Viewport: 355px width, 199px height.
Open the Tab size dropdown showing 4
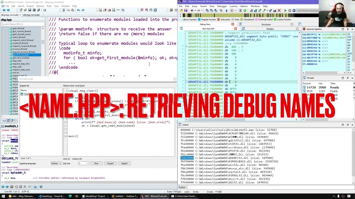point(83,163)
